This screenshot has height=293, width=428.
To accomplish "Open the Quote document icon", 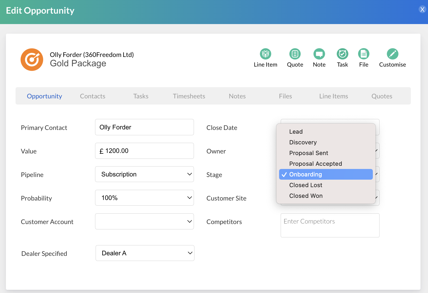I will pos(295,54).
